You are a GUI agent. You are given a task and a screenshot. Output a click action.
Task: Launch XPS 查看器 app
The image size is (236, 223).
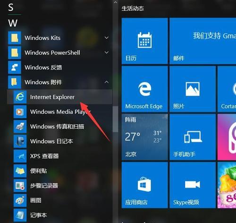click(x=59, y=156)
